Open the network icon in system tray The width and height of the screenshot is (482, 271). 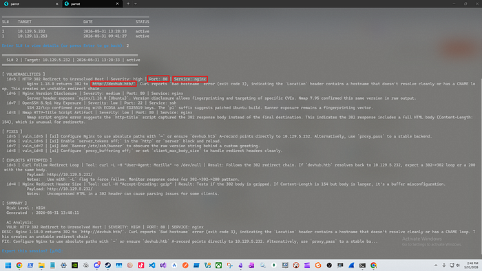click(x=452, y=265)
